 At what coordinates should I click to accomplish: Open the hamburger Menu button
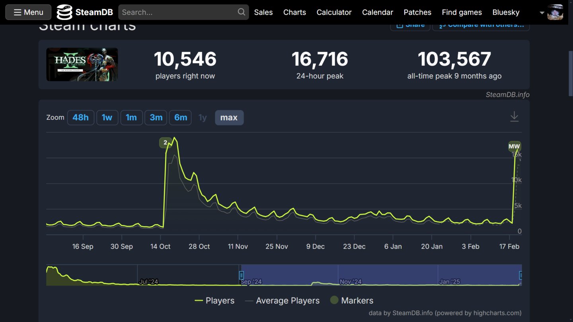pyautogui.click(x=28, y=12)
